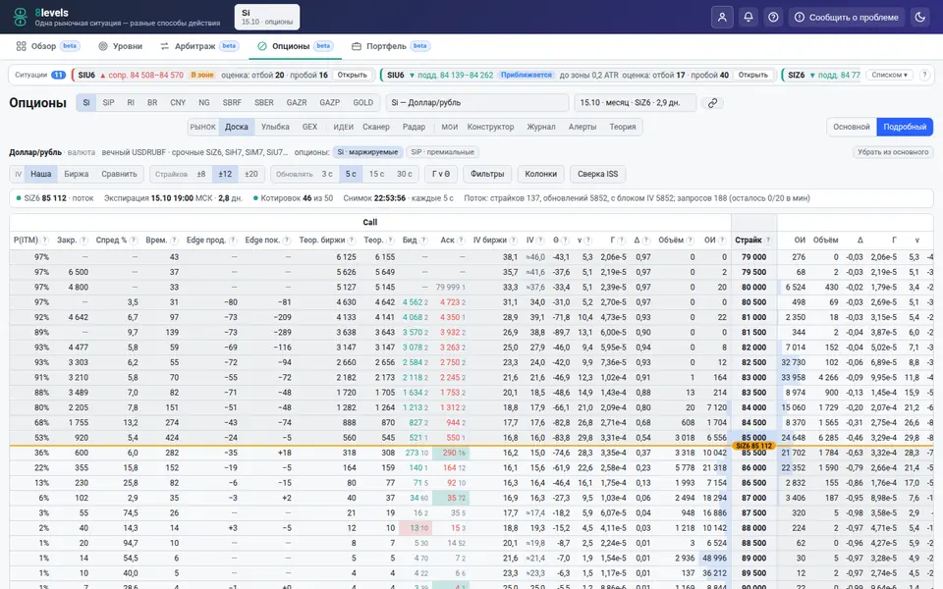
Task: Open the Si — Доллар/рубль asset selector
Action: tap(477, 103)
